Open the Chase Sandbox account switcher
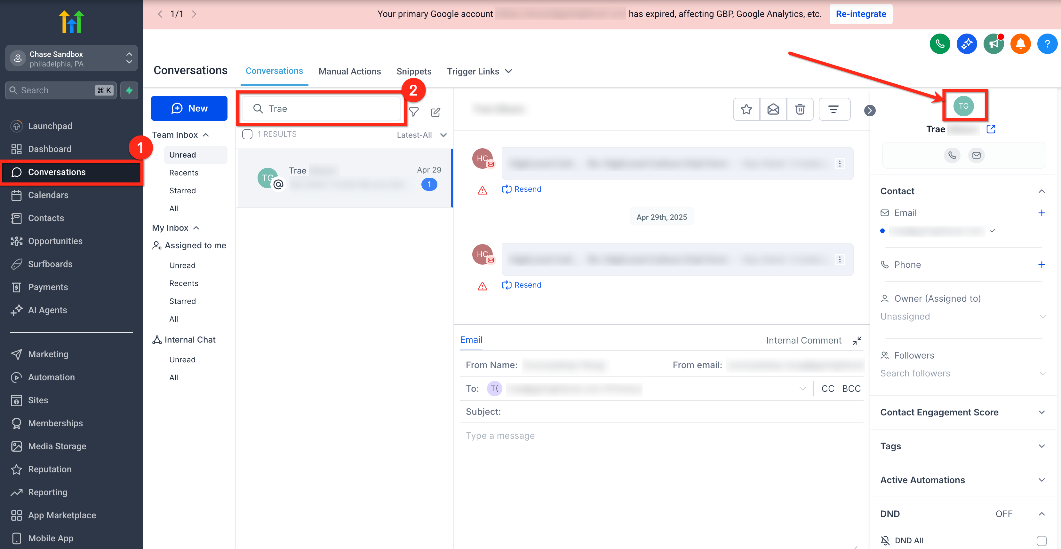 click(72, 58)
